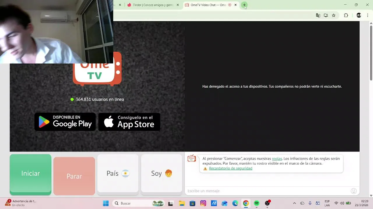Open the App Store download badge
Viewport: 373px width, 209px height.
click(129, 122)
